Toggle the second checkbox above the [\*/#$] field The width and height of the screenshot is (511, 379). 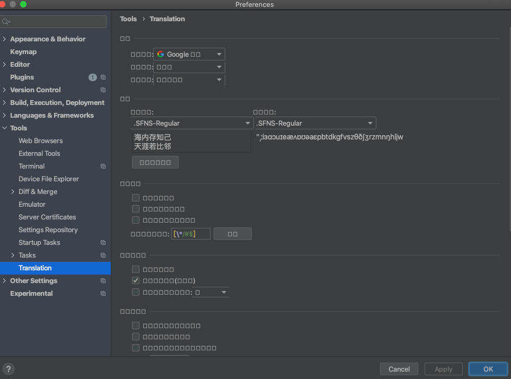136,209
